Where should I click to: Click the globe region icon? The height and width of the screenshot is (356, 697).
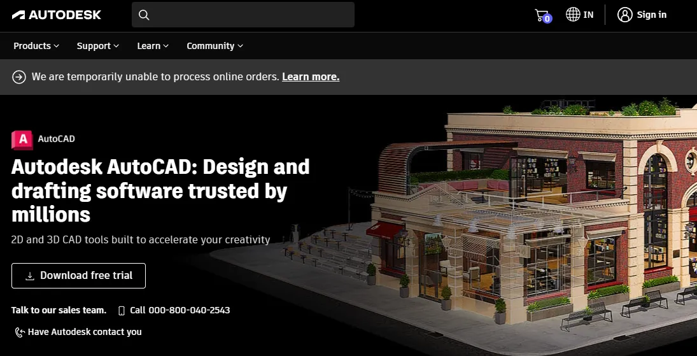click(x=572, y=14)
